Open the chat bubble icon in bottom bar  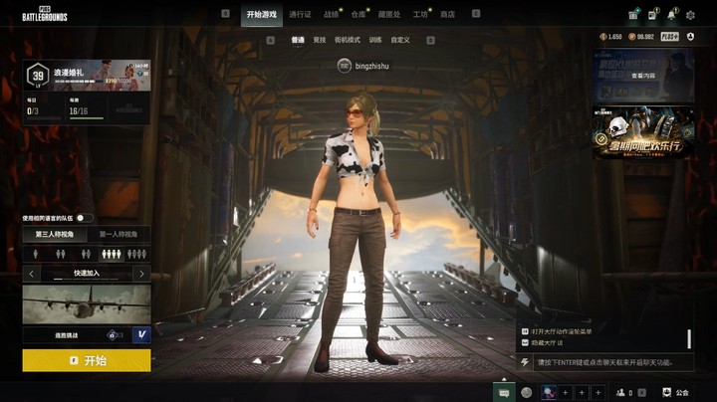tap(504, 392)
